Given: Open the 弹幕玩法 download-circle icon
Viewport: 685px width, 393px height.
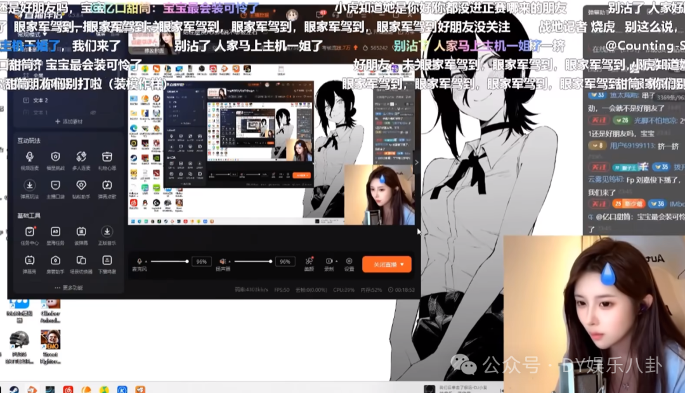Looking at the screenshot, I should click(x=29, y=185).
